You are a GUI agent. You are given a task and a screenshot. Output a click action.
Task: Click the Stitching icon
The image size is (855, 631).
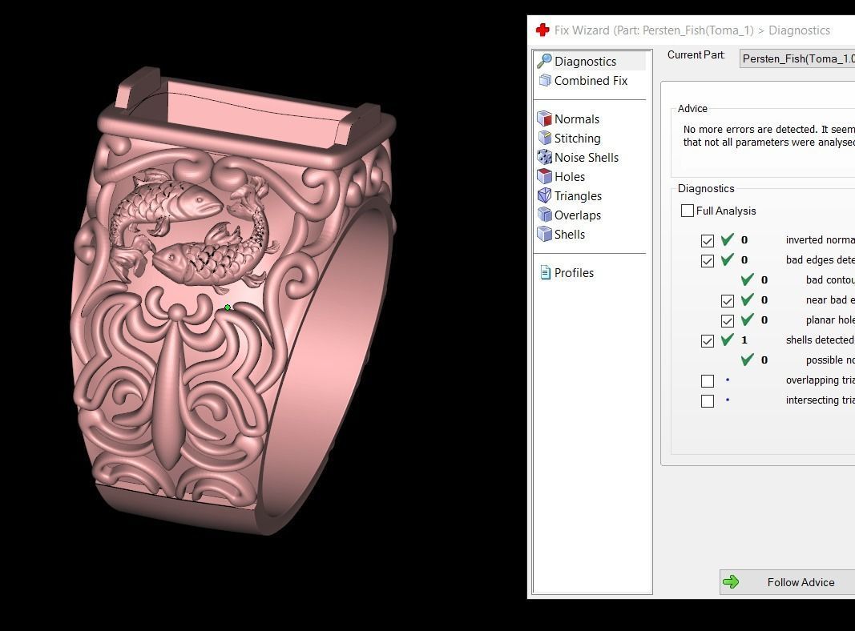click(x=544, y=138)
